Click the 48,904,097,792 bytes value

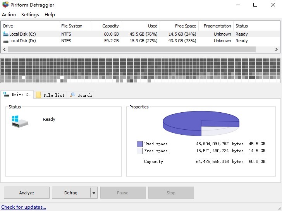point(220,144)
